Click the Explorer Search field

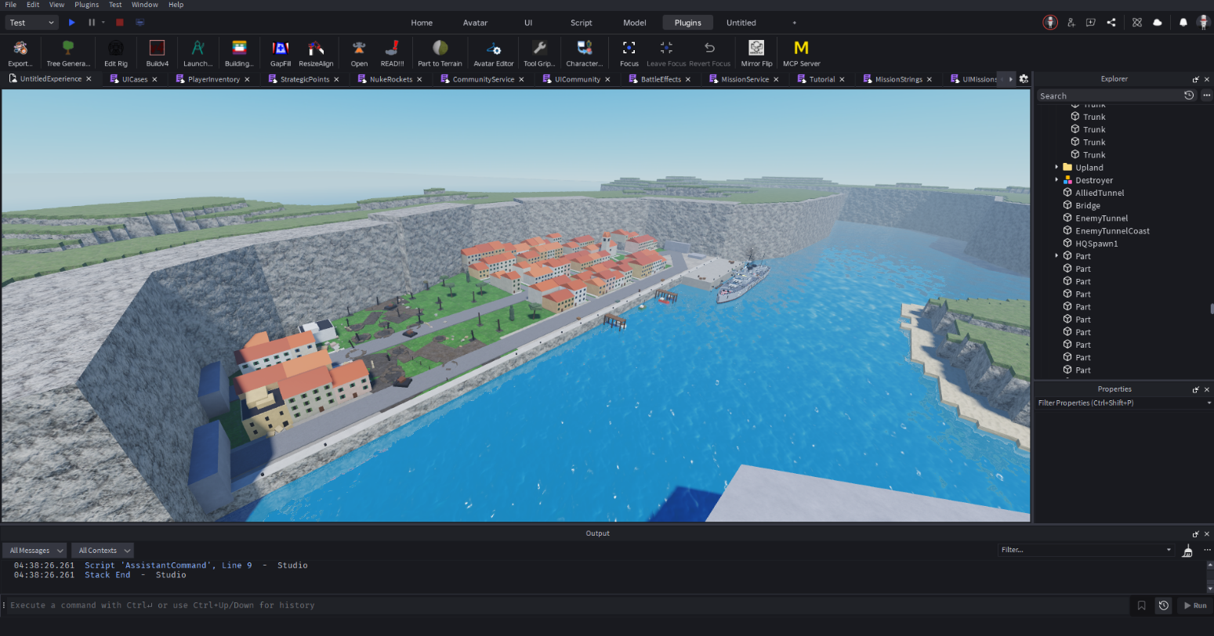1109,96
